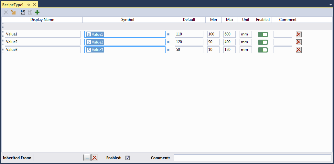Click the Default field showing 120

point(189,42)
